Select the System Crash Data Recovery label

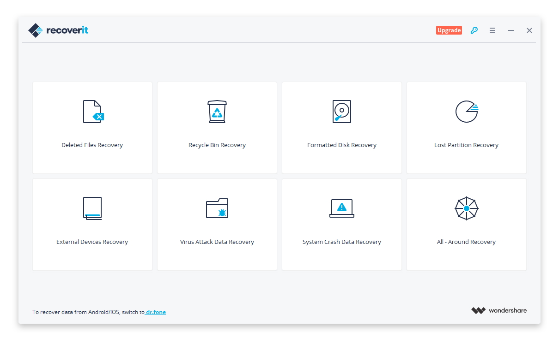coord(342,242)
